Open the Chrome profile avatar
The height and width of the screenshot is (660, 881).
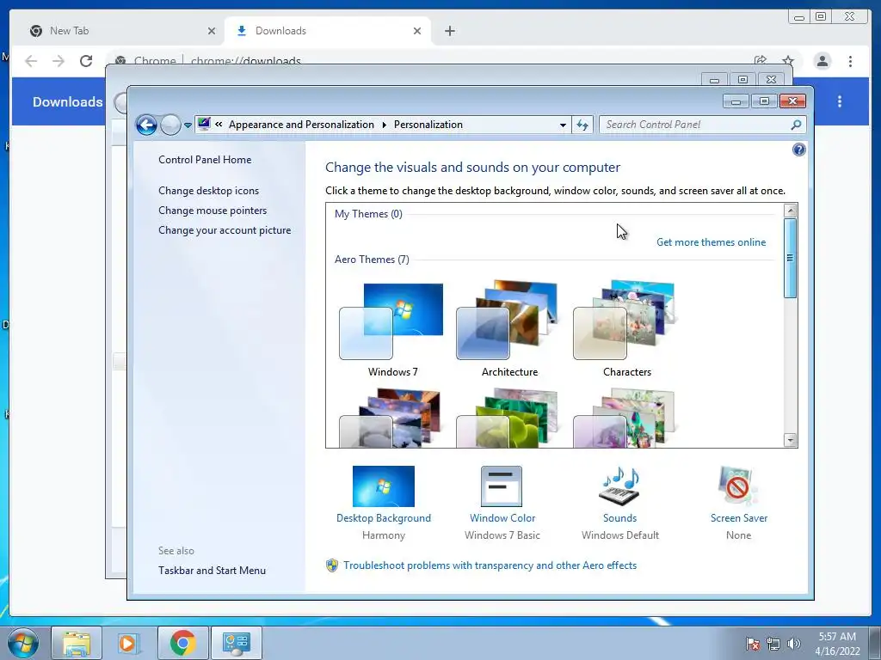[x=822, y=61]
